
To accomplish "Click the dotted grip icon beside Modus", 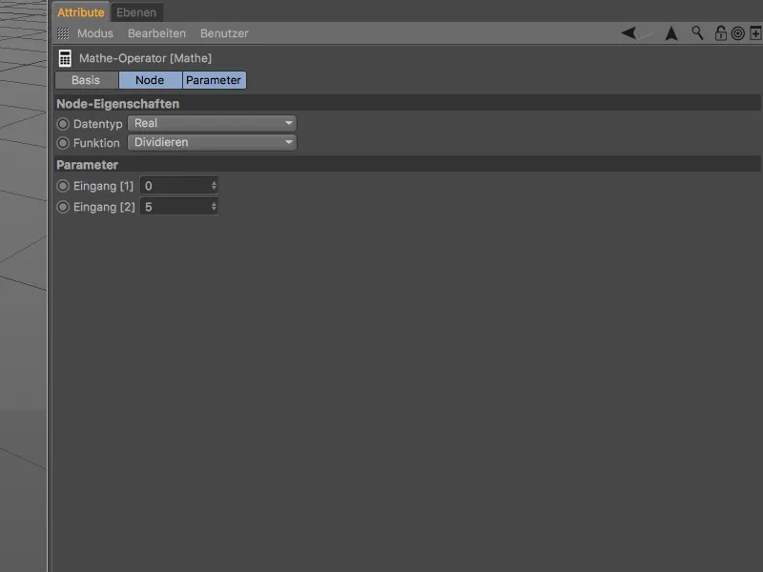I will coord(63,33).
